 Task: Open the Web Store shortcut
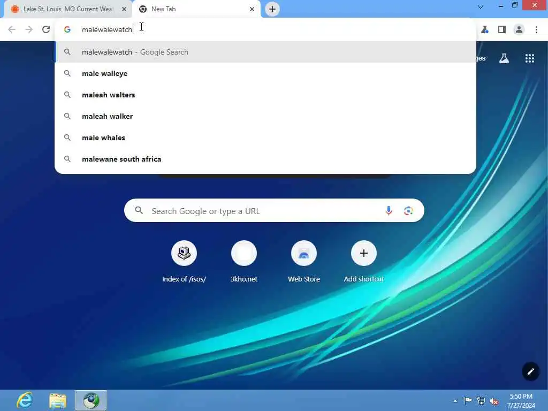(x=304, y=261)
